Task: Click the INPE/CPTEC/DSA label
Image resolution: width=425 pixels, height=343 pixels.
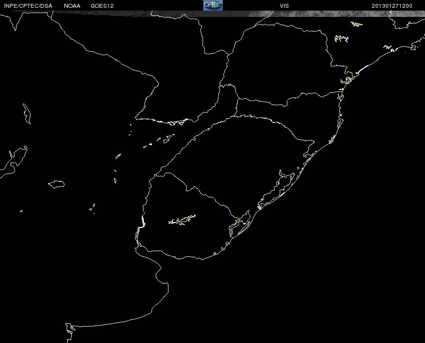Action: tap(28, 6)
